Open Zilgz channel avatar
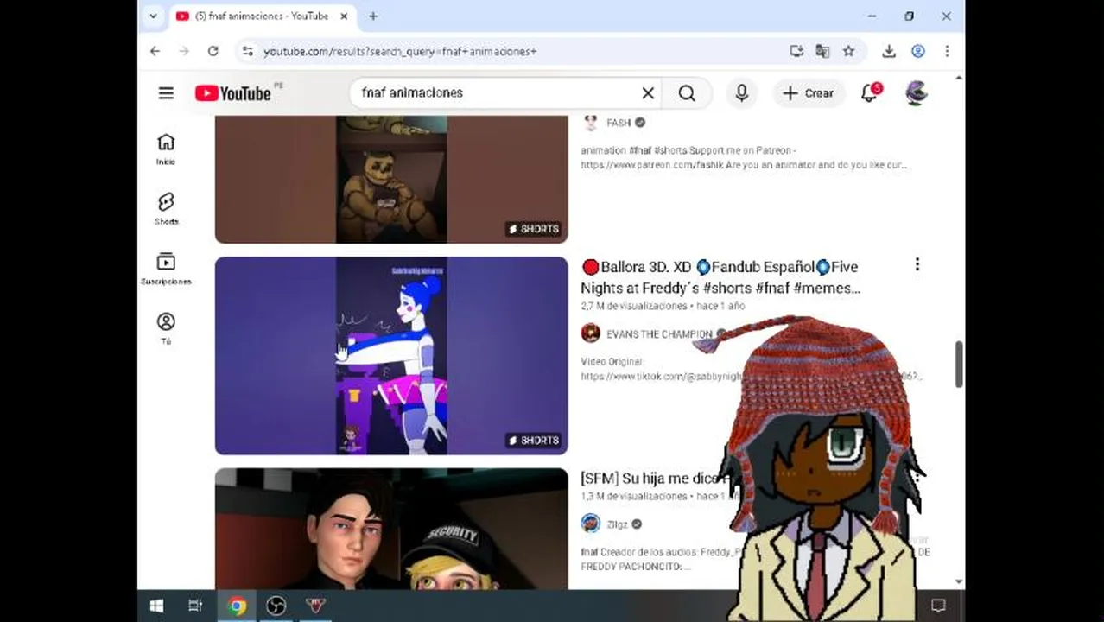 591,524
